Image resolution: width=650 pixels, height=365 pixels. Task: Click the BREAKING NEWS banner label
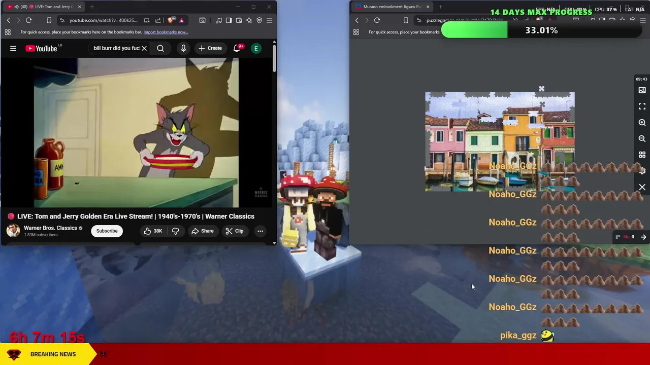pos(53,354)
